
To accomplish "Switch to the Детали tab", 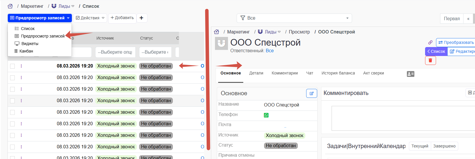I will click(x=256, y=73).
